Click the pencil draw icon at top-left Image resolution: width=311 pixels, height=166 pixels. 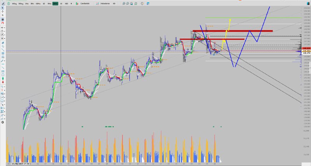(x=3, y=3)
